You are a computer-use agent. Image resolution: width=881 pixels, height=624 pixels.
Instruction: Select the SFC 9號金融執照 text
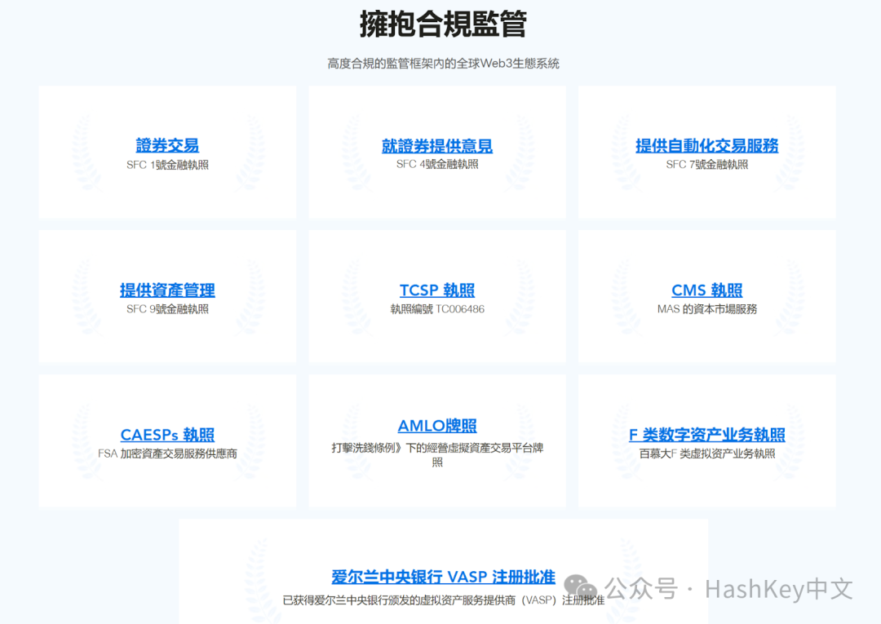167,309
